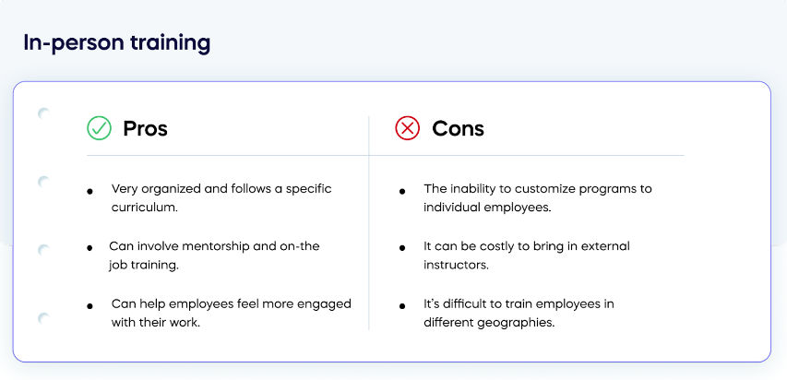This screenshot has width=787, height=380.
Task: Click bullet dot before 'Can involve mentorship'
Action: pos(89,248)
